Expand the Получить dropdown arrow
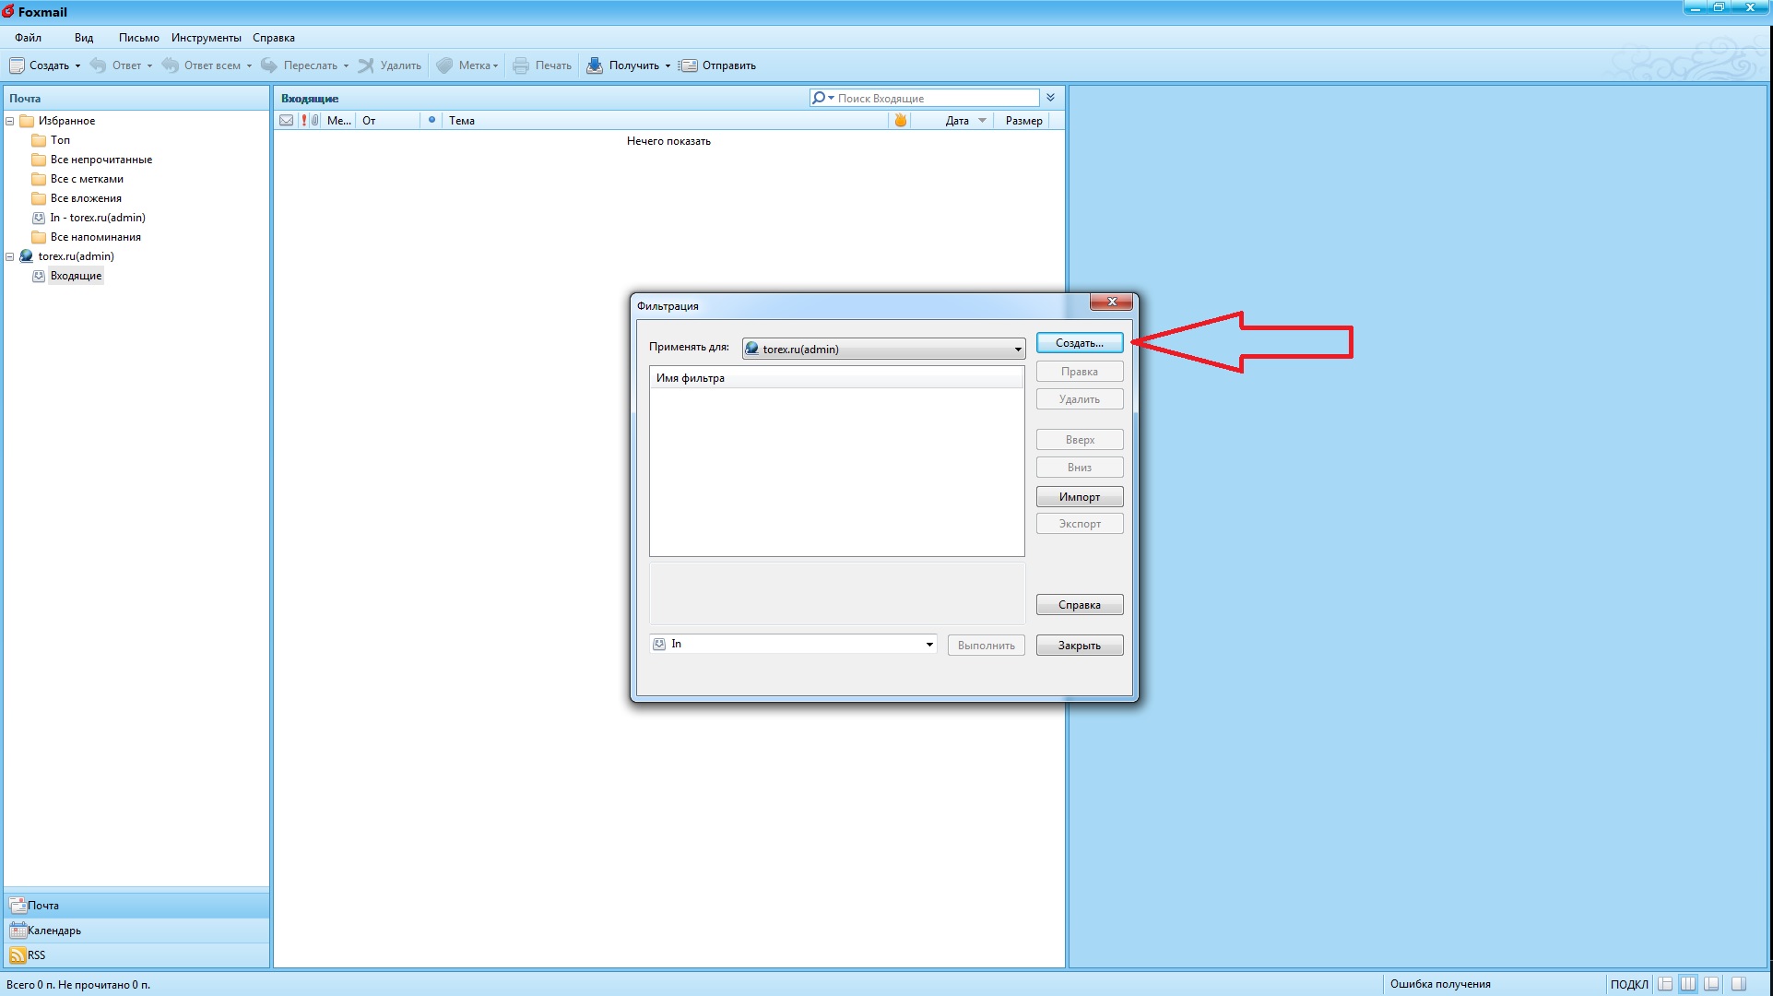 pos(668,66)
